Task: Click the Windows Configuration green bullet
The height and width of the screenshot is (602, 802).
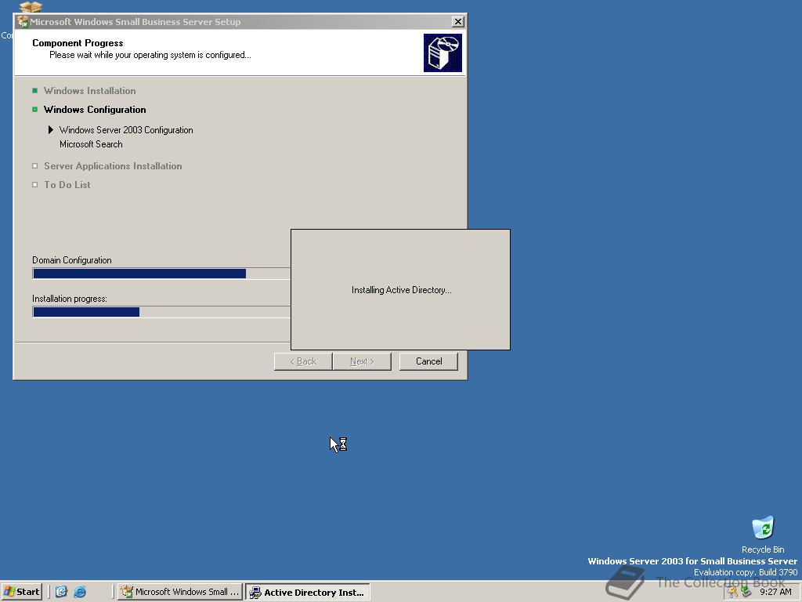Action: point(34,110)
